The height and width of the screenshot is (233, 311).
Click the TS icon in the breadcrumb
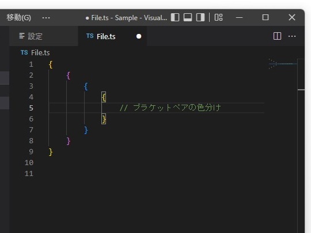[24, 52]
